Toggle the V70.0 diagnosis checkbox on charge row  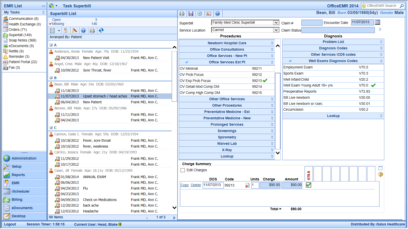tap(308, 185)
